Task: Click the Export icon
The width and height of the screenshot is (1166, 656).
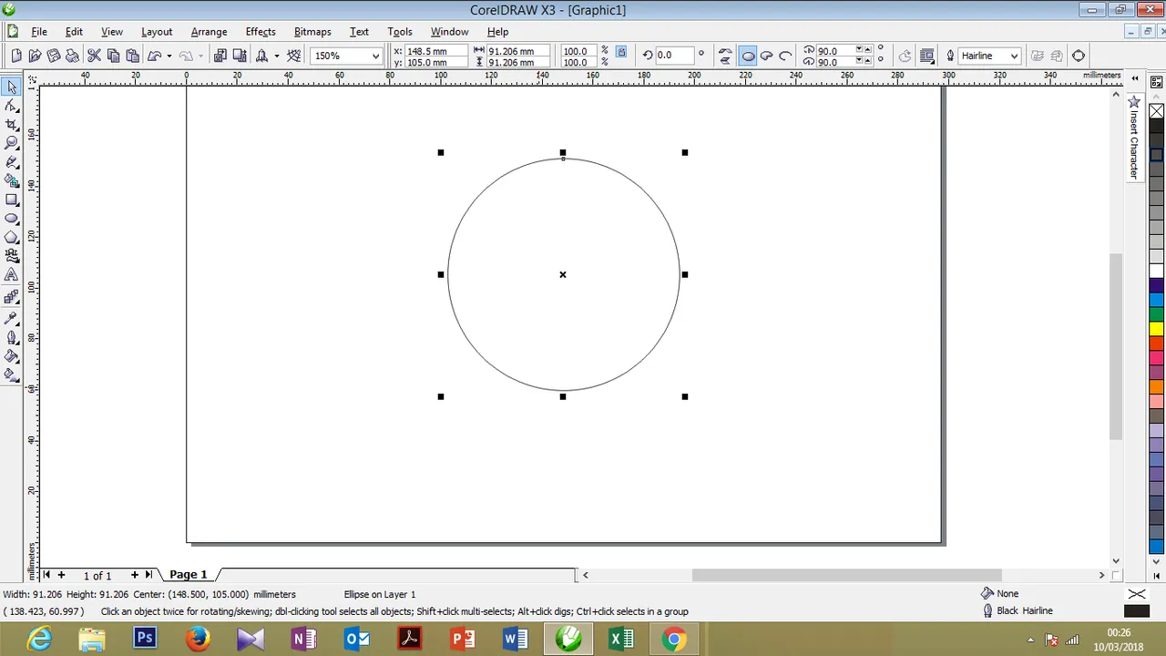Action: point(240,56)
